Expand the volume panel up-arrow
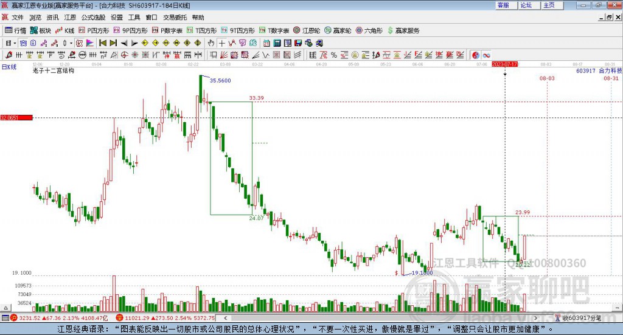Screen dimensions: 623x335 tap(5, 308)
